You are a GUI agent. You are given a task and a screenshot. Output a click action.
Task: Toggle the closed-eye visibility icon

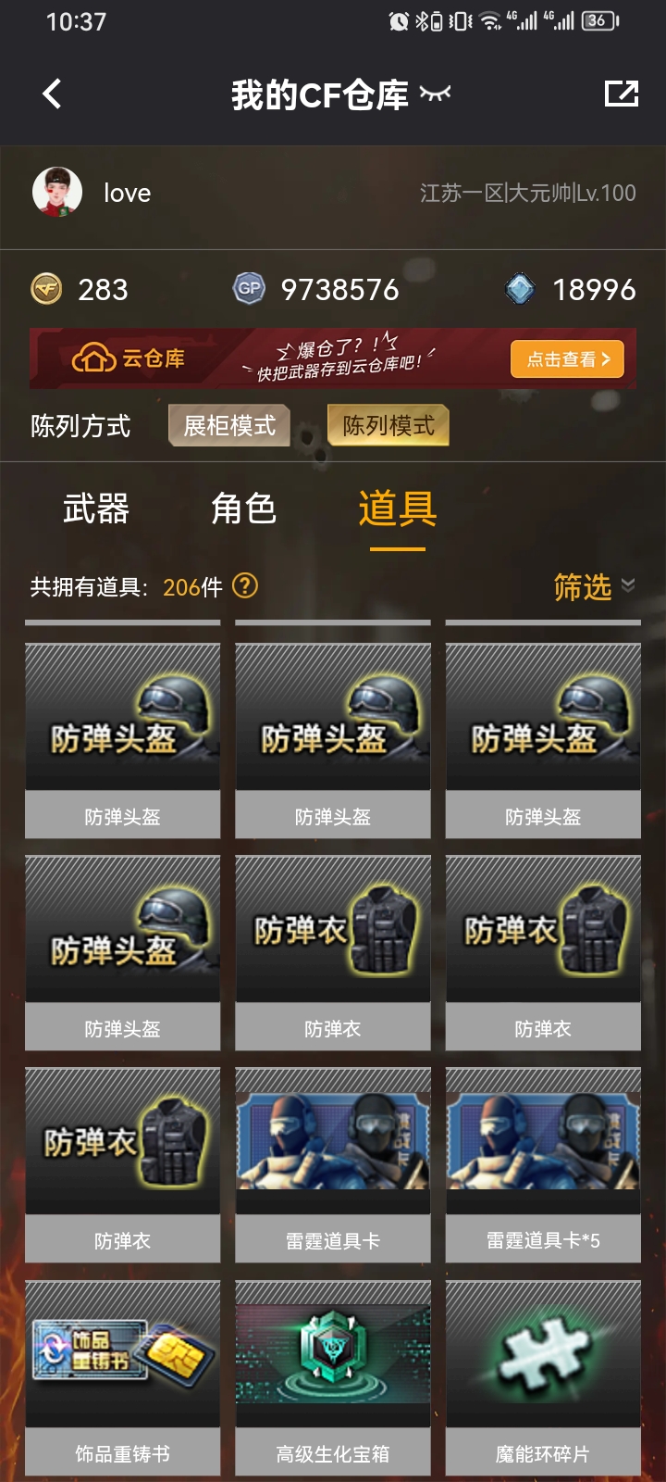pyautogui.click(x=436, y=93)
